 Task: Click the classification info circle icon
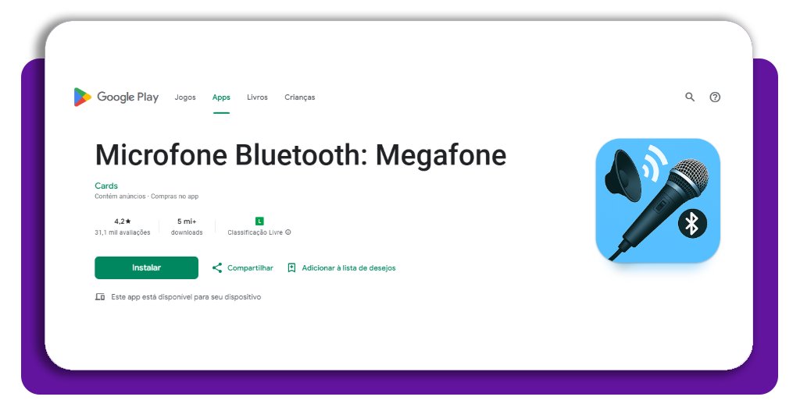pos(288,232)
